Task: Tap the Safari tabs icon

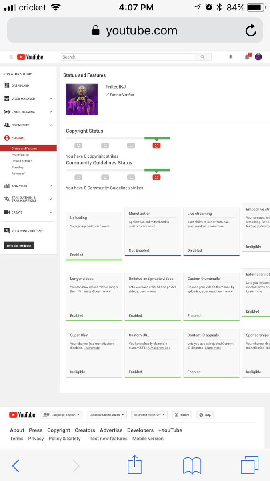Action: pyautogui.click(x=250, y=465)
